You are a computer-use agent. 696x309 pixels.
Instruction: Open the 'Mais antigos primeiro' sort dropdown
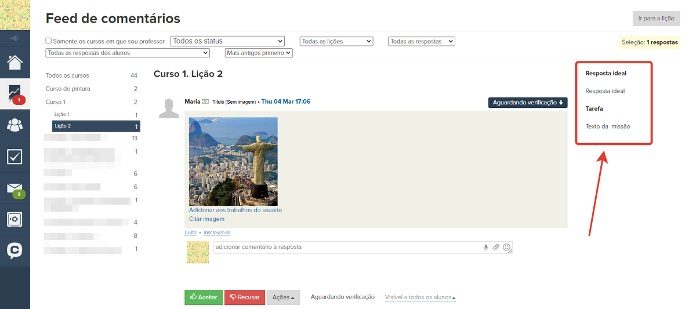coord(259,53)
